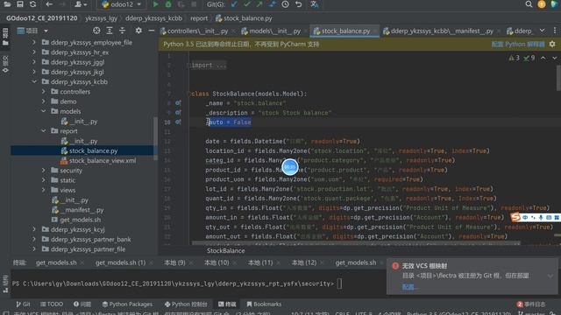561x315 pixels.
Task: Open the TODO tool window button
Action: [x=52, y=304]
